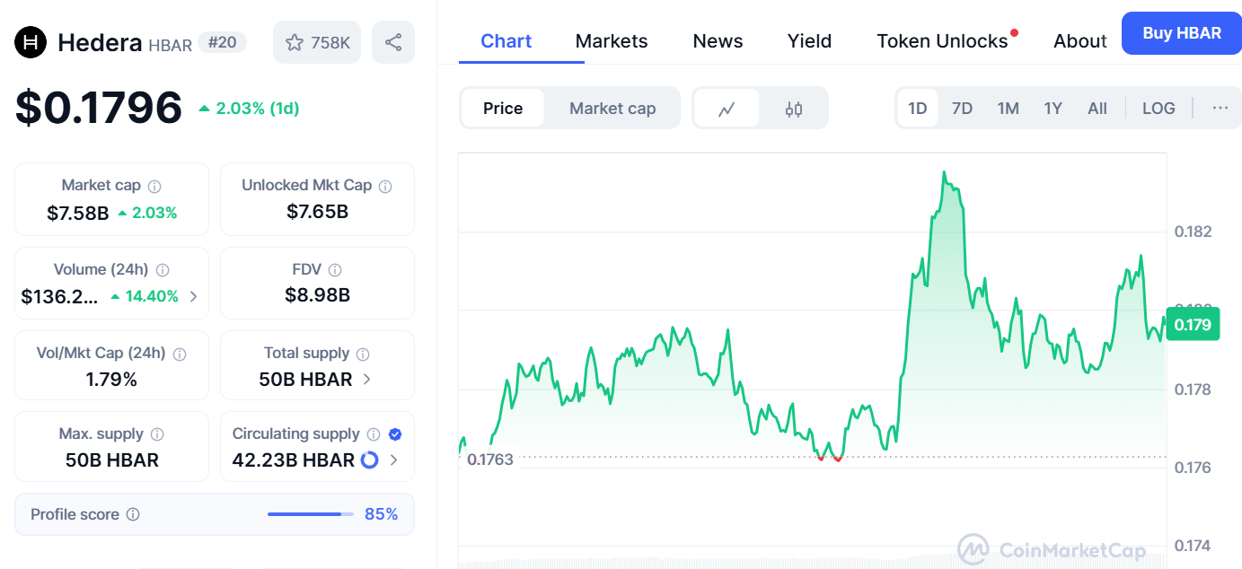This screenshot has height=569, width=1242.
Task: Expand Total supply details chevron
Action: [x=366, y=380]
